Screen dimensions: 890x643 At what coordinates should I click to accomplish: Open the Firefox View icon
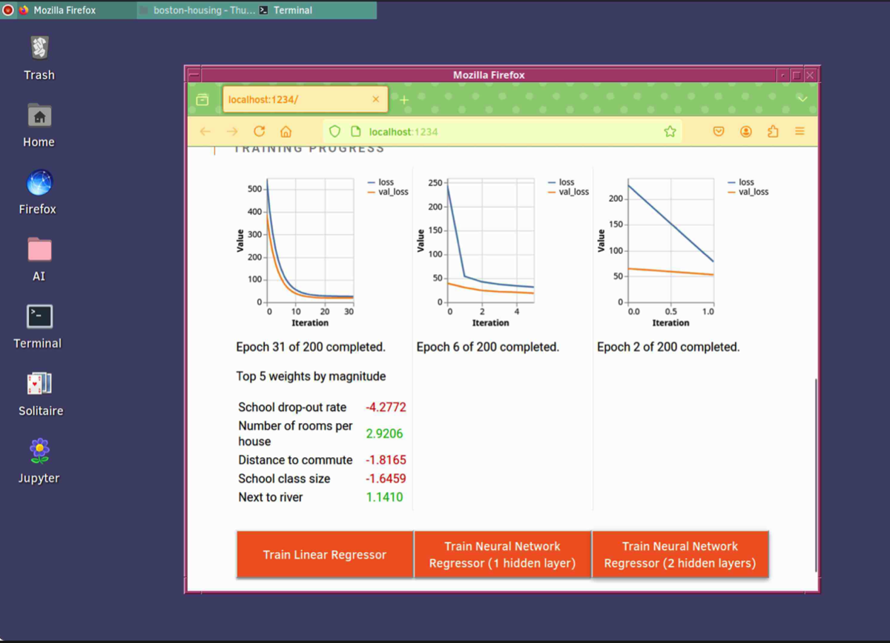(202, 99)
